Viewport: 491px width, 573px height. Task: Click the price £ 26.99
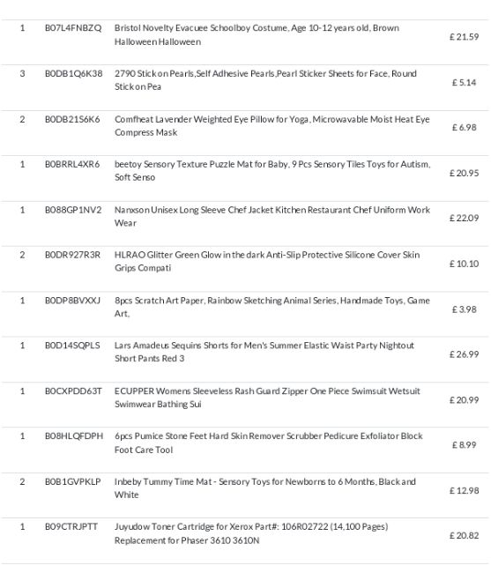click(464, 354)
